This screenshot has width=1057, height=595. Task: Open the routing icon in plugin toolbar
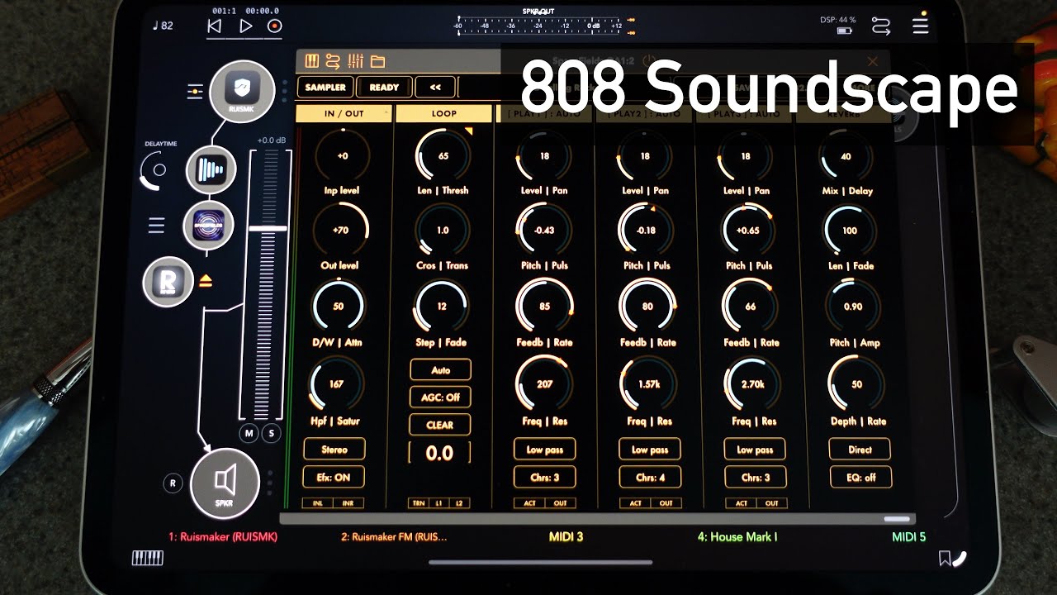(x=333, y=61)
